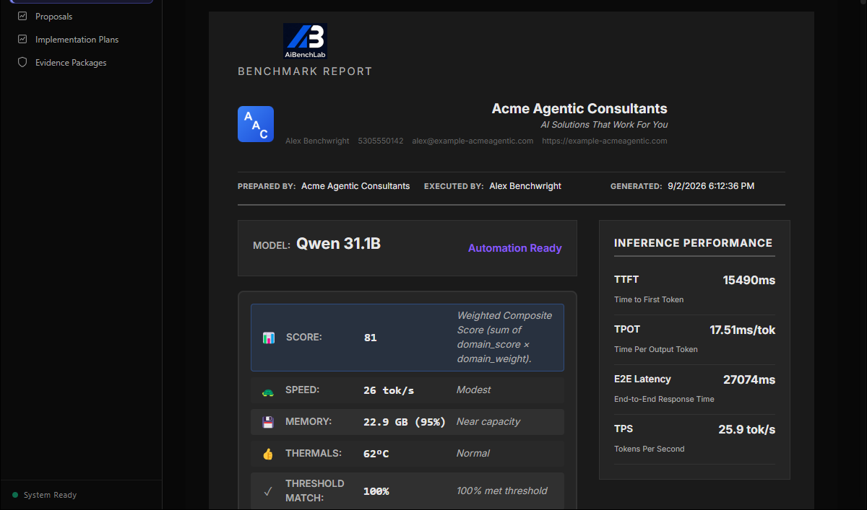Click the TTFT value 15490ms
Screen dimensions: 867x510
pos(749,280)
